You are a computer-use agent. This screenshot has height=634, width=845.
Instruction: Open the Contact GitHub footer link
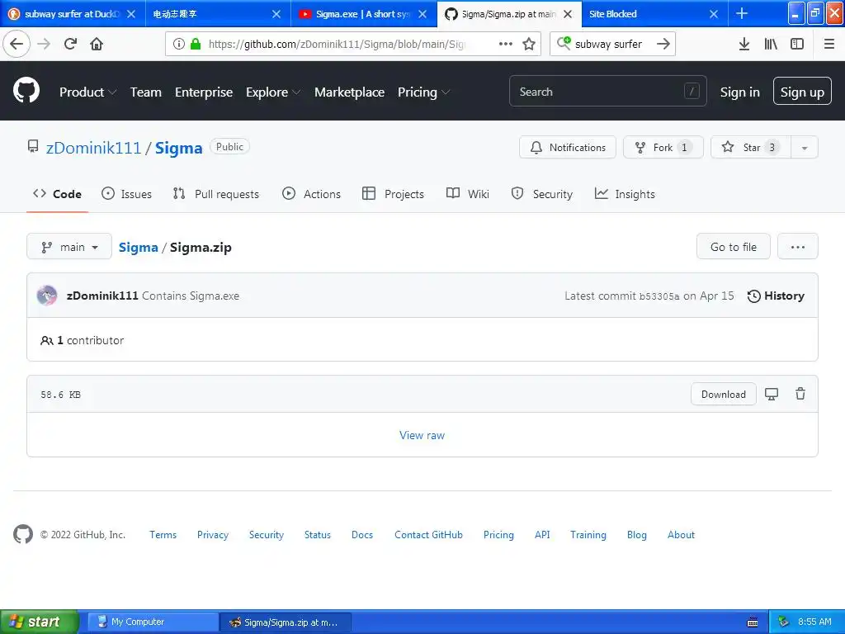click(428, 535)
